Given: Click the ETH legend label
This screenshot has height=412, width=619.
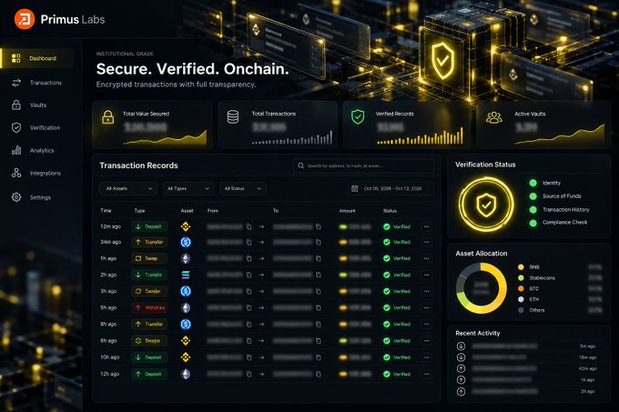Looking at the screenshot, I should click(534, 299).
